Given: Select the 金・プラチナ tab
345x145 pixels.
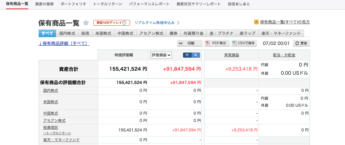Looking at the screenshot, I should point(221,33).
